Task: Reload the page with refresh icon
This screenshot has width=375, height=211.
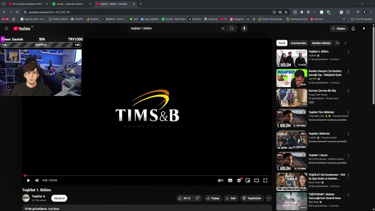Action: click(x=17, y=12)
